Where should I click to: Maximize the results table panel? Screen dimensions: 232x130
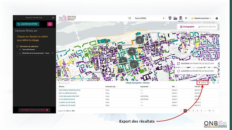click(214, 82)
